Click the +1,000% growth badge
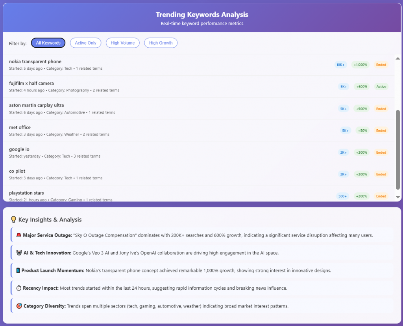403x326 pixels. click(x=360, y=65)
